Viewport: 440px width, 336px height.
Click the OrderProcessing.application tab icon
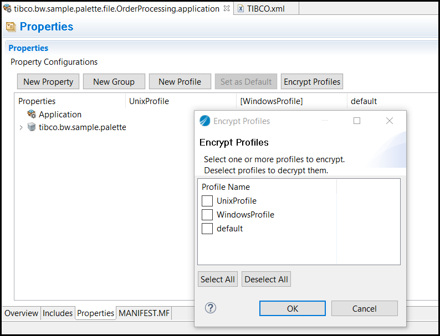tap(7, 9)
